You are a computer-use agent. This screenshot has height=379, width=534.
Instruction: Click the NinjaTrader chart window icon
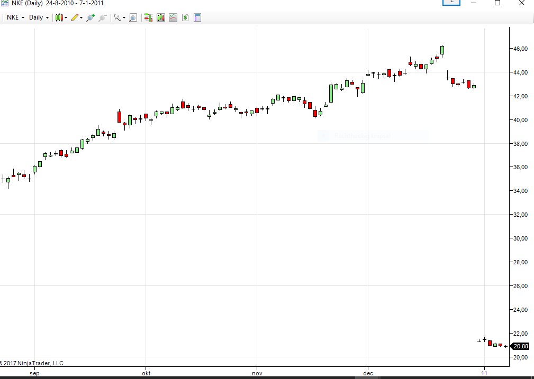coord(4,3)
